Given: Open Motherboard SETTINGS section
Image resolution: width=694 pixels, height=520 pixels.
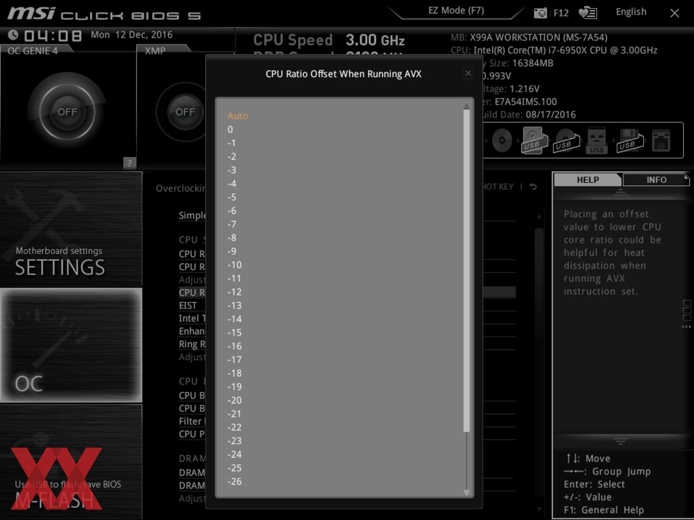Looking at the screenshot, I should [x=71, y=229].
